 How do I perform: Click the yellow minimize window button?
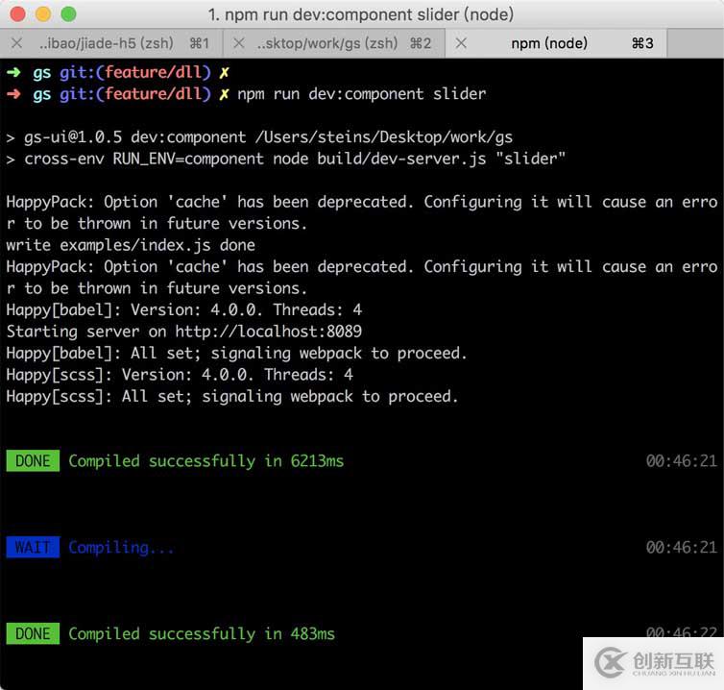tap(43, 14)
